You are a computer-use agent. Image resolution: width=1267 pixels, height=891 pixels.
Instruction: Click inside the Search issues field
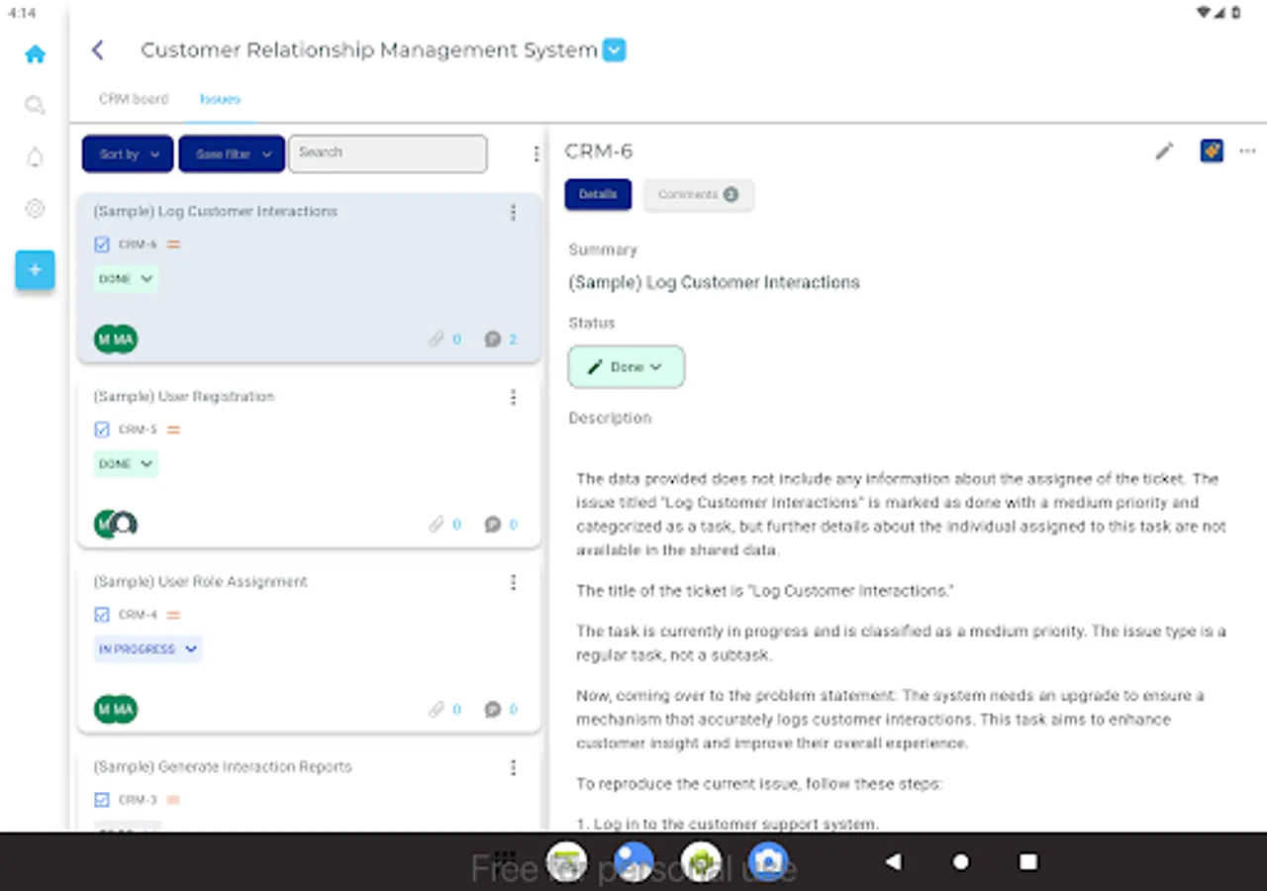pos(387,153)
